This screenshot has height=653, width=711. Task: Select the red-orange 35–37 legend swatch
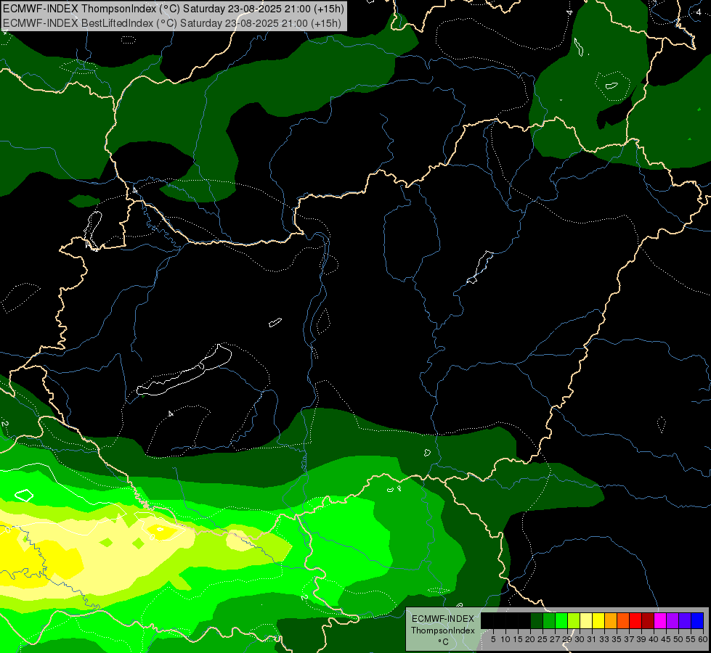[x=623, y=620]
